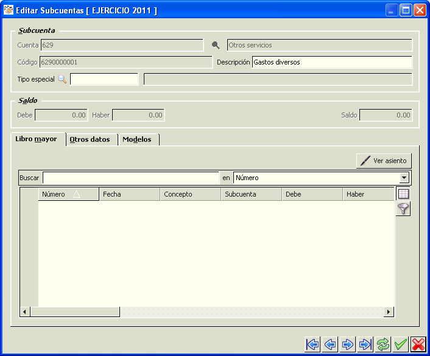Expand the 'en Número' search field dropdown
430x356 pixels.
pyautogui.click(x=404, y=178)
